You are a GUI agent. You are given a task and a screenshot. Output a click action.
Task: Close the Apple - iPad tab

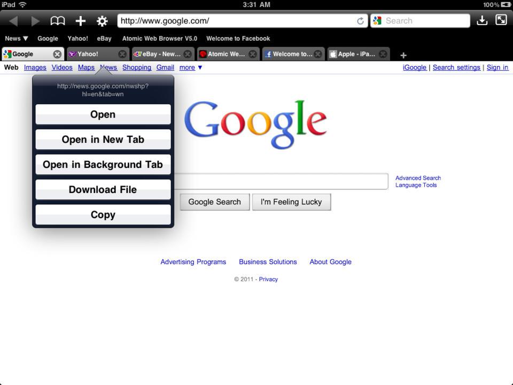click(x=383, y=55)
